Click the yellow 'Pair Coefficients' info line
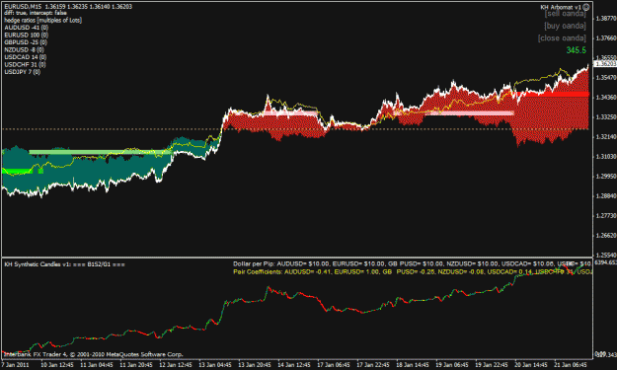The height and width of the screenshot is (370, 617). tap(412, 271)
